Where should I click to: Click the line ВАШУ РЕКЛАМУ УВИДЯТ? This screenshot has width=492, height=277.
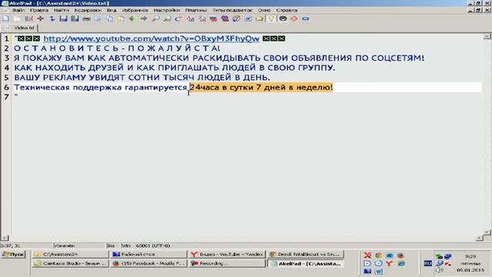(141, 78)
